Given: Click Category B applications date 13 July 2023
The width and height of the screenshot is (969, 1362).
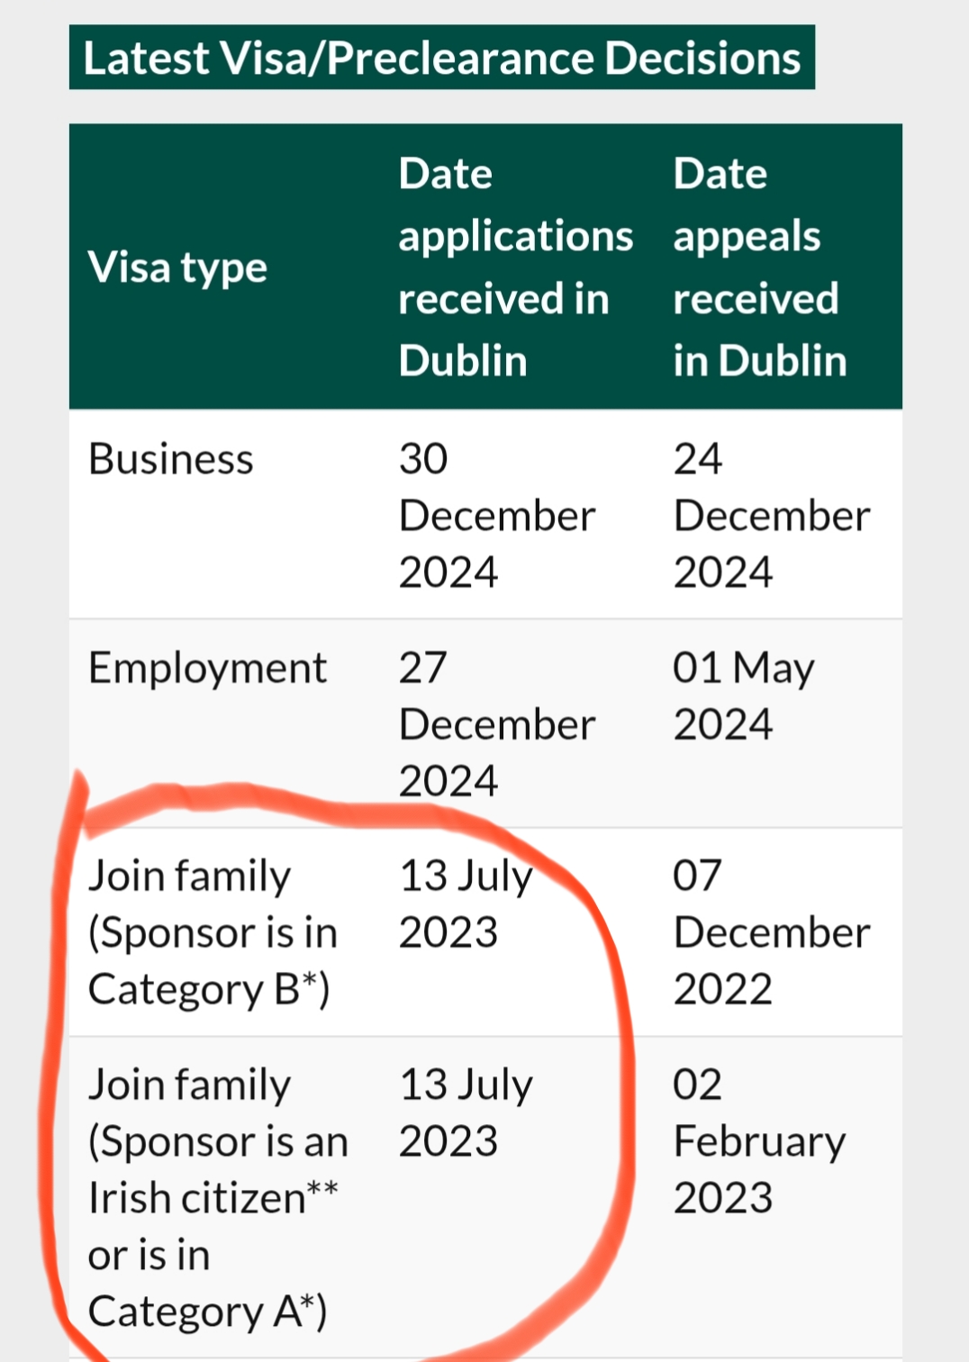Looking at the screenshot, I should tap(466, 903).
